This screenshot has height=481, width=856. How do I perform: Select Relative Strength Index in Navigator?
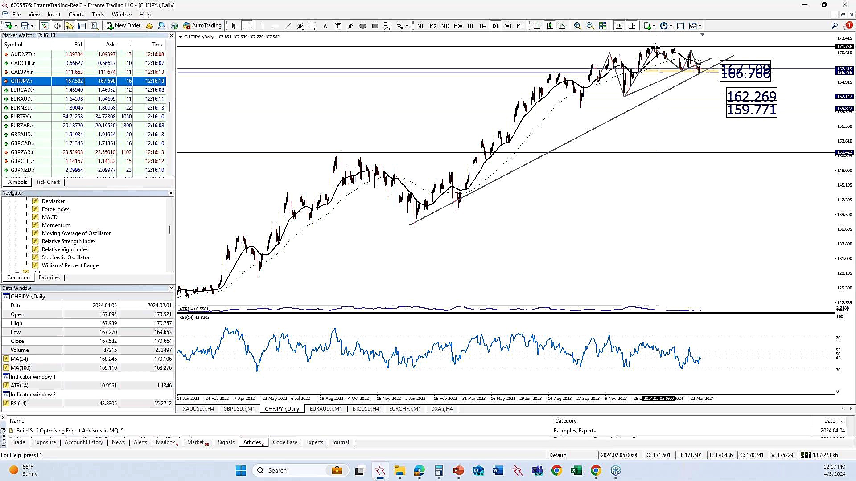pos(69,241)
